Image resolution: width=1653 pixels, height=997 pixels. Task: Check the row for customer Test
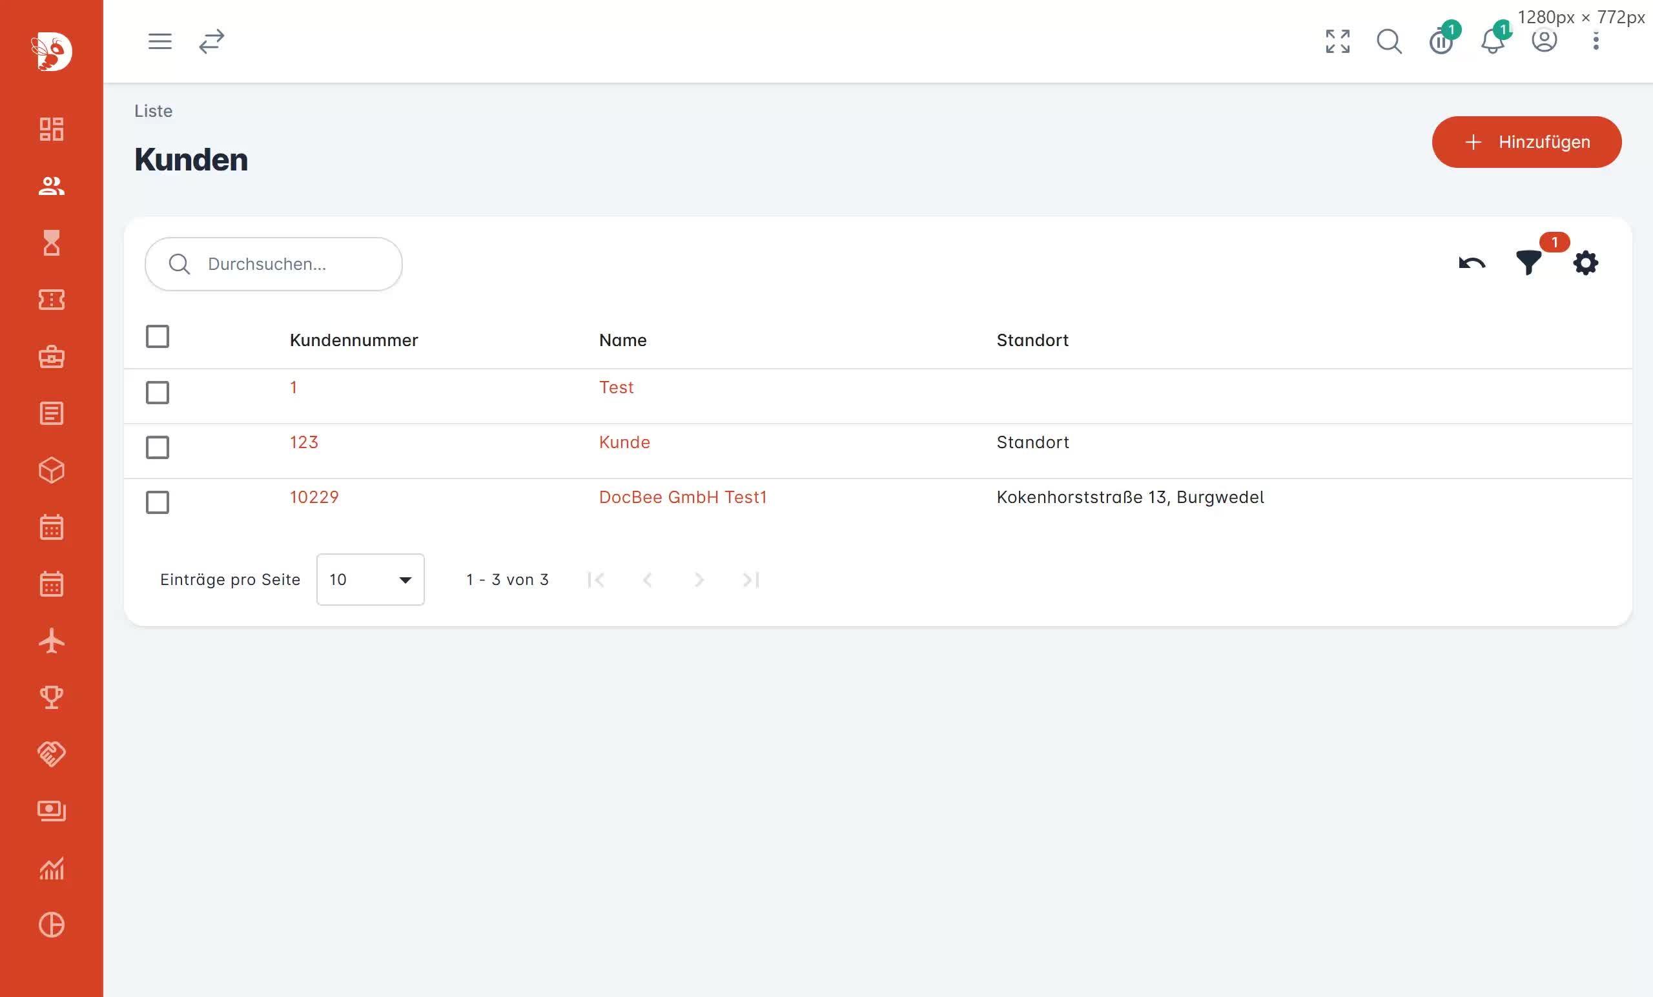click(x=158, y=393)
